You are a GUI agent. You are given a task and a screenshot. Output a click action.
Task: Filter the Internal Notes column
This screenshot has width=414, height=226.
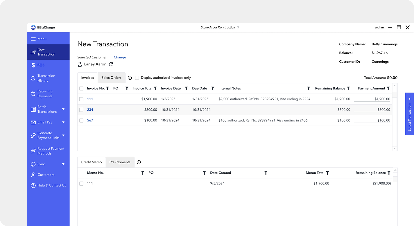click(x=309, y=89)
